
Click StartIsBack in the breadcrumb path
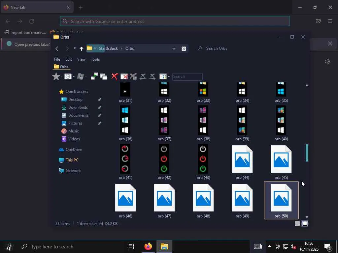(x=108, y=48)
